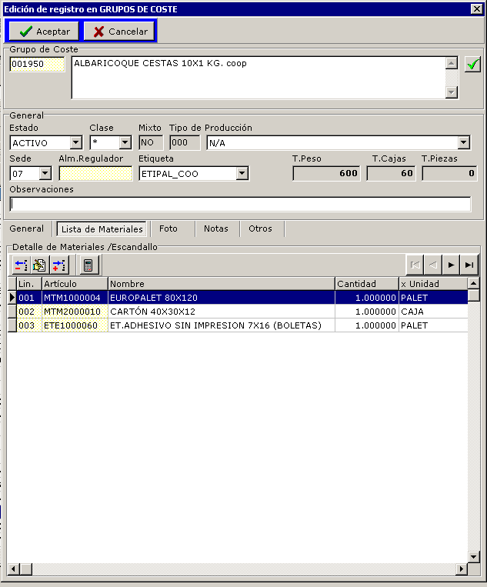Click the insert line icon in materials toolbar

(22, 265)
